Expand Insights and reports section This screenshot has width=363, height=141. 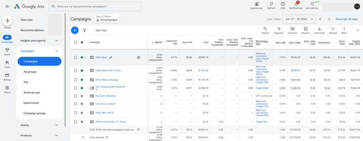click(56, 40)
